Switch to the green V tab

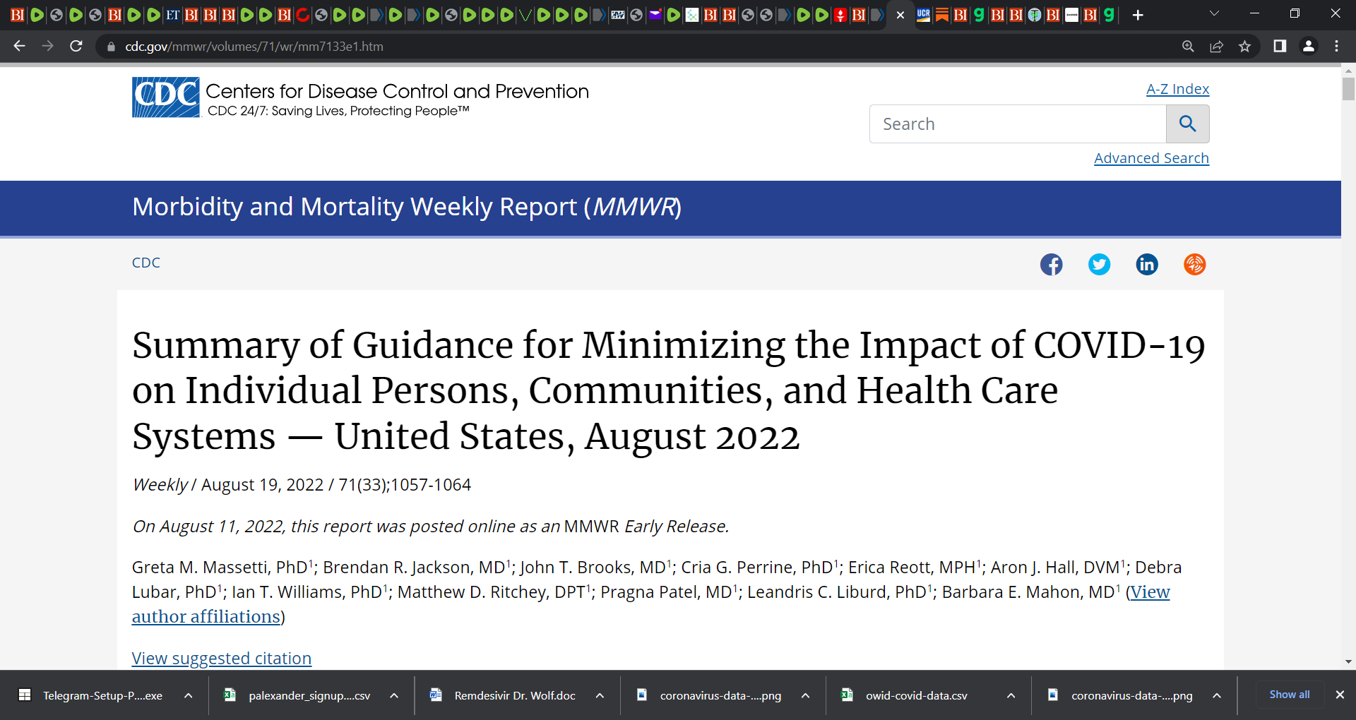[525, 15]
